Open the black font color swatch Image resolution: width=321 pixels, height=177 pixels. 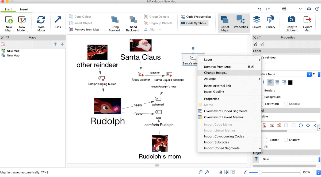click(290, 82)
